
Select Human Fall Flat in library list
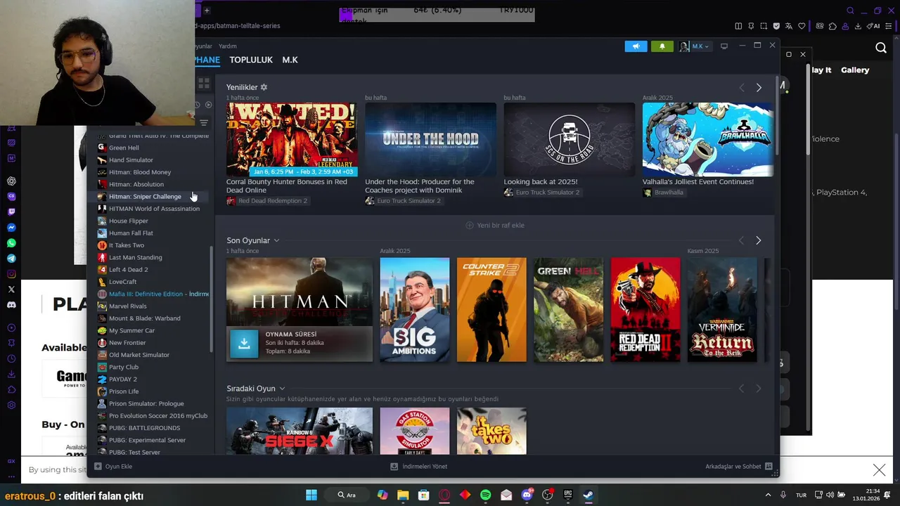[131, 233]
